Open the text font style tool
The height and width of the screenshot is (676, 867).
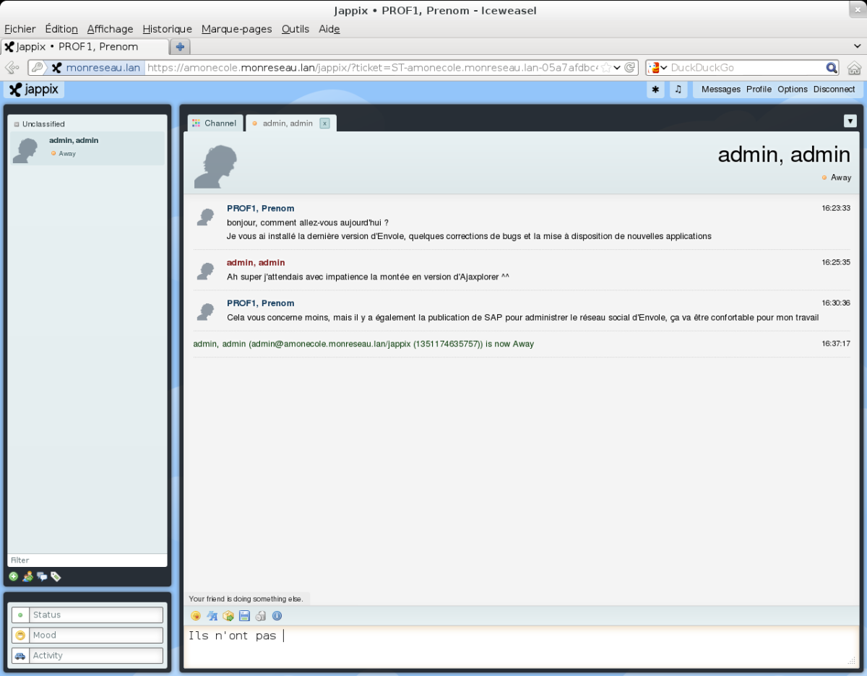212,616
